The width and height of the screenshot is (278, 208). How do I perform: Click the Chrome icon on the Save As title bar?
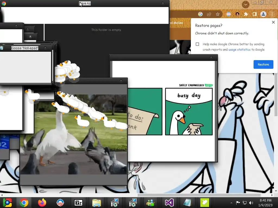click(4, 4)
